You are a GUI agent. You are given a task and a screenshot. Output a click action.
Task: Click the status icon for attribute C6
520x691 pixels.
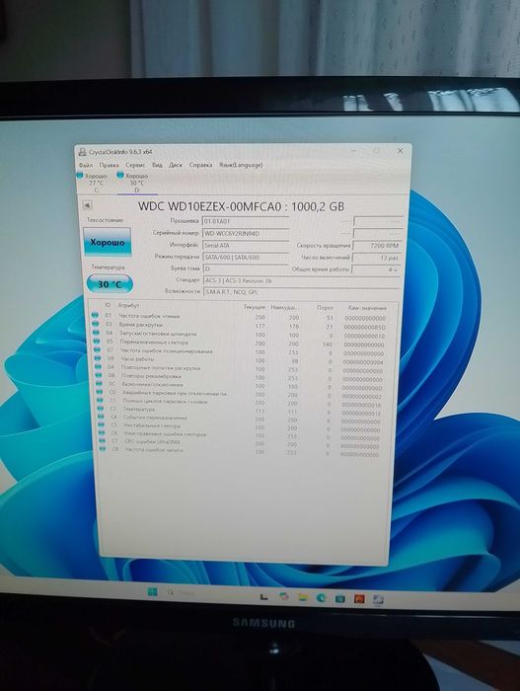tap(102, 432)
